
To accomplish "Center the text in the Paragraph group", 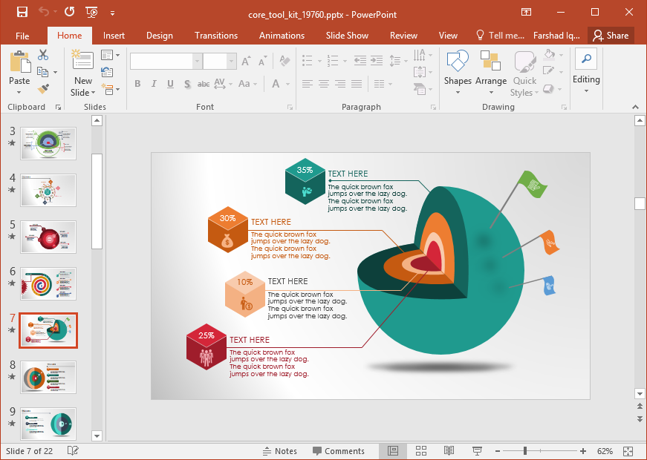I will coord(324,84).
